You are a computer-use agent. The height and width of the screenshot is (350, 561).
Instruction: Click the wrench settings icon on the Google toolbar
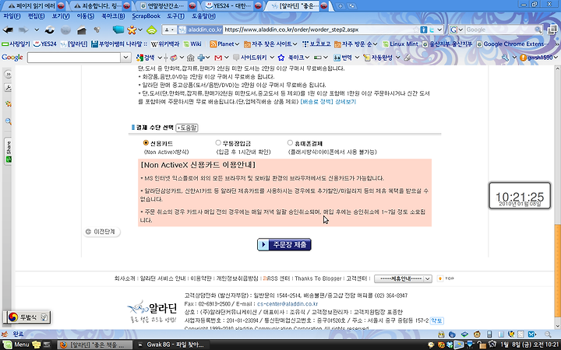505,57
